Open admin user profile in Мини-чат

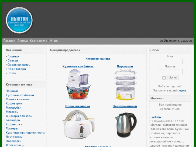tap(156, 117)
